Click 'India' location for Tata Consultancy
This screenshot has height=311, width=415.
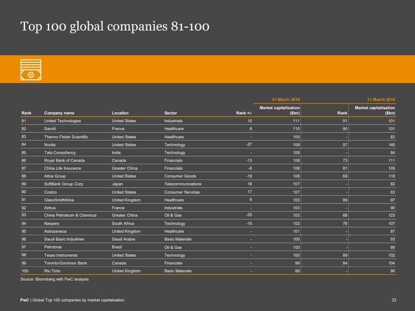tap(116, 153)
